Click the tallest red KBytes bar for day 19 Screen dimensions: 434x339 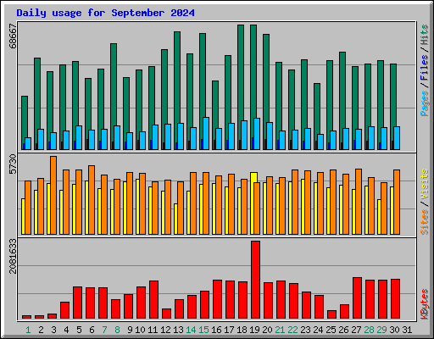(255, 280)
